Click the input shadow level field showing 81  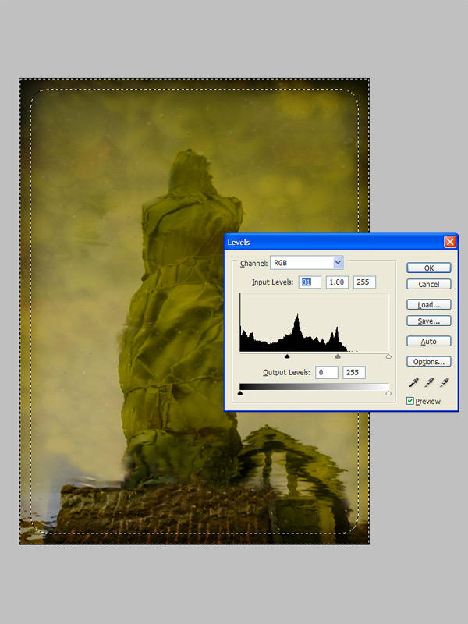click(x=310, y=282)
